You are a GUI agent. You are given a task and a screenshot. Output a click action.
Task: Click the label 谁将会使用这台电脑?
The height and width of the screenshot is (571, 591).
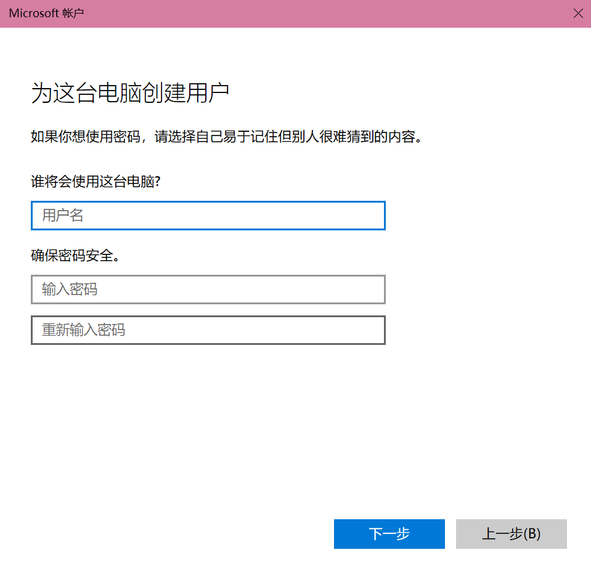point(96,182)
